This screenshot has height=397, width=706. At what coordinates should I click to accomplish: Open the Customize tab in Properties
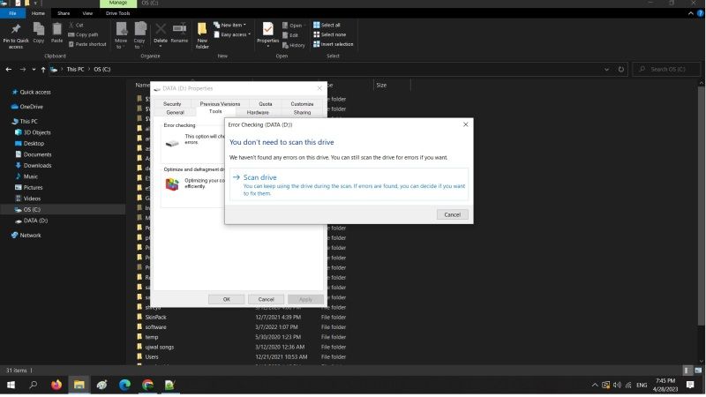302,104
